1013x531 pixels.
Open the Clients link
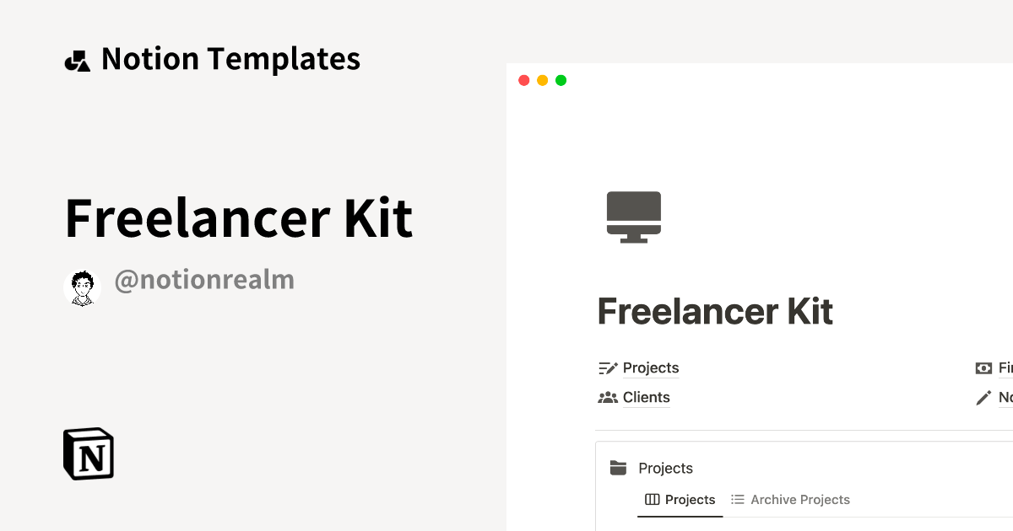click(646, 397)
